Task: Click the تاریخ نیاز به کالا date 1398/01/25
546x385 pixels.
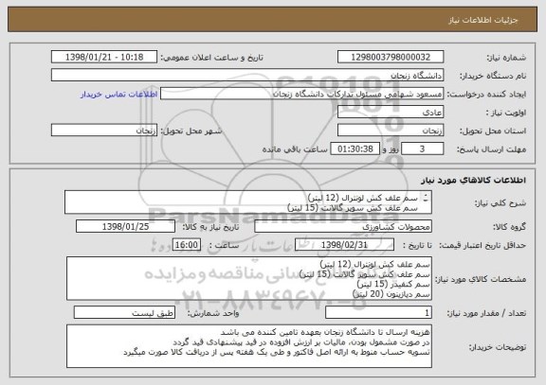Action: click(125, 226)
